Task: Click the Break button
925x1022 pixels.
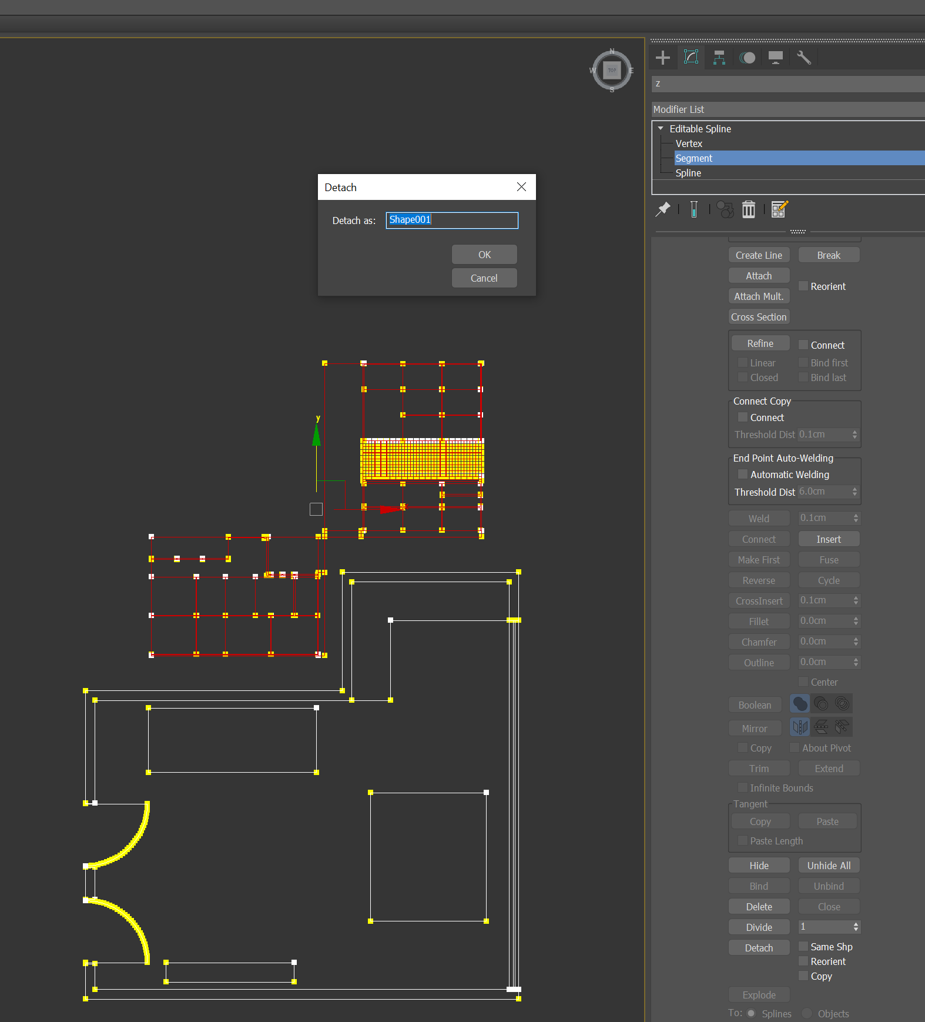Action: coord(829,255)
